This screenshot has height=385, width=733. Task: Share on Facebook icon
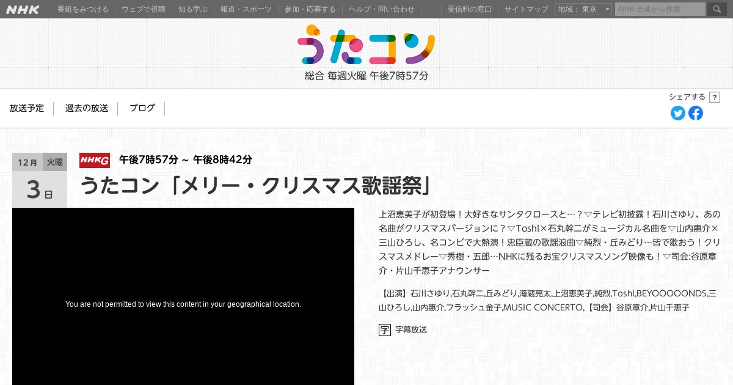(x=696, y=113)
